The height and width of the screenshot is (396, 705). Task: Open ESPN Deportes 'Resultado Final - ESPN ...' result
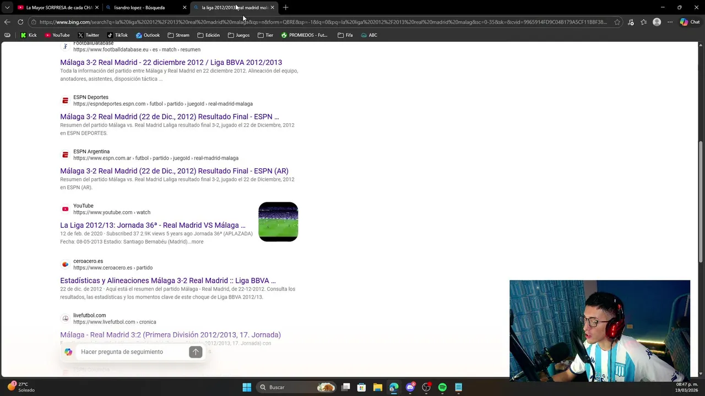click(169, 117)
